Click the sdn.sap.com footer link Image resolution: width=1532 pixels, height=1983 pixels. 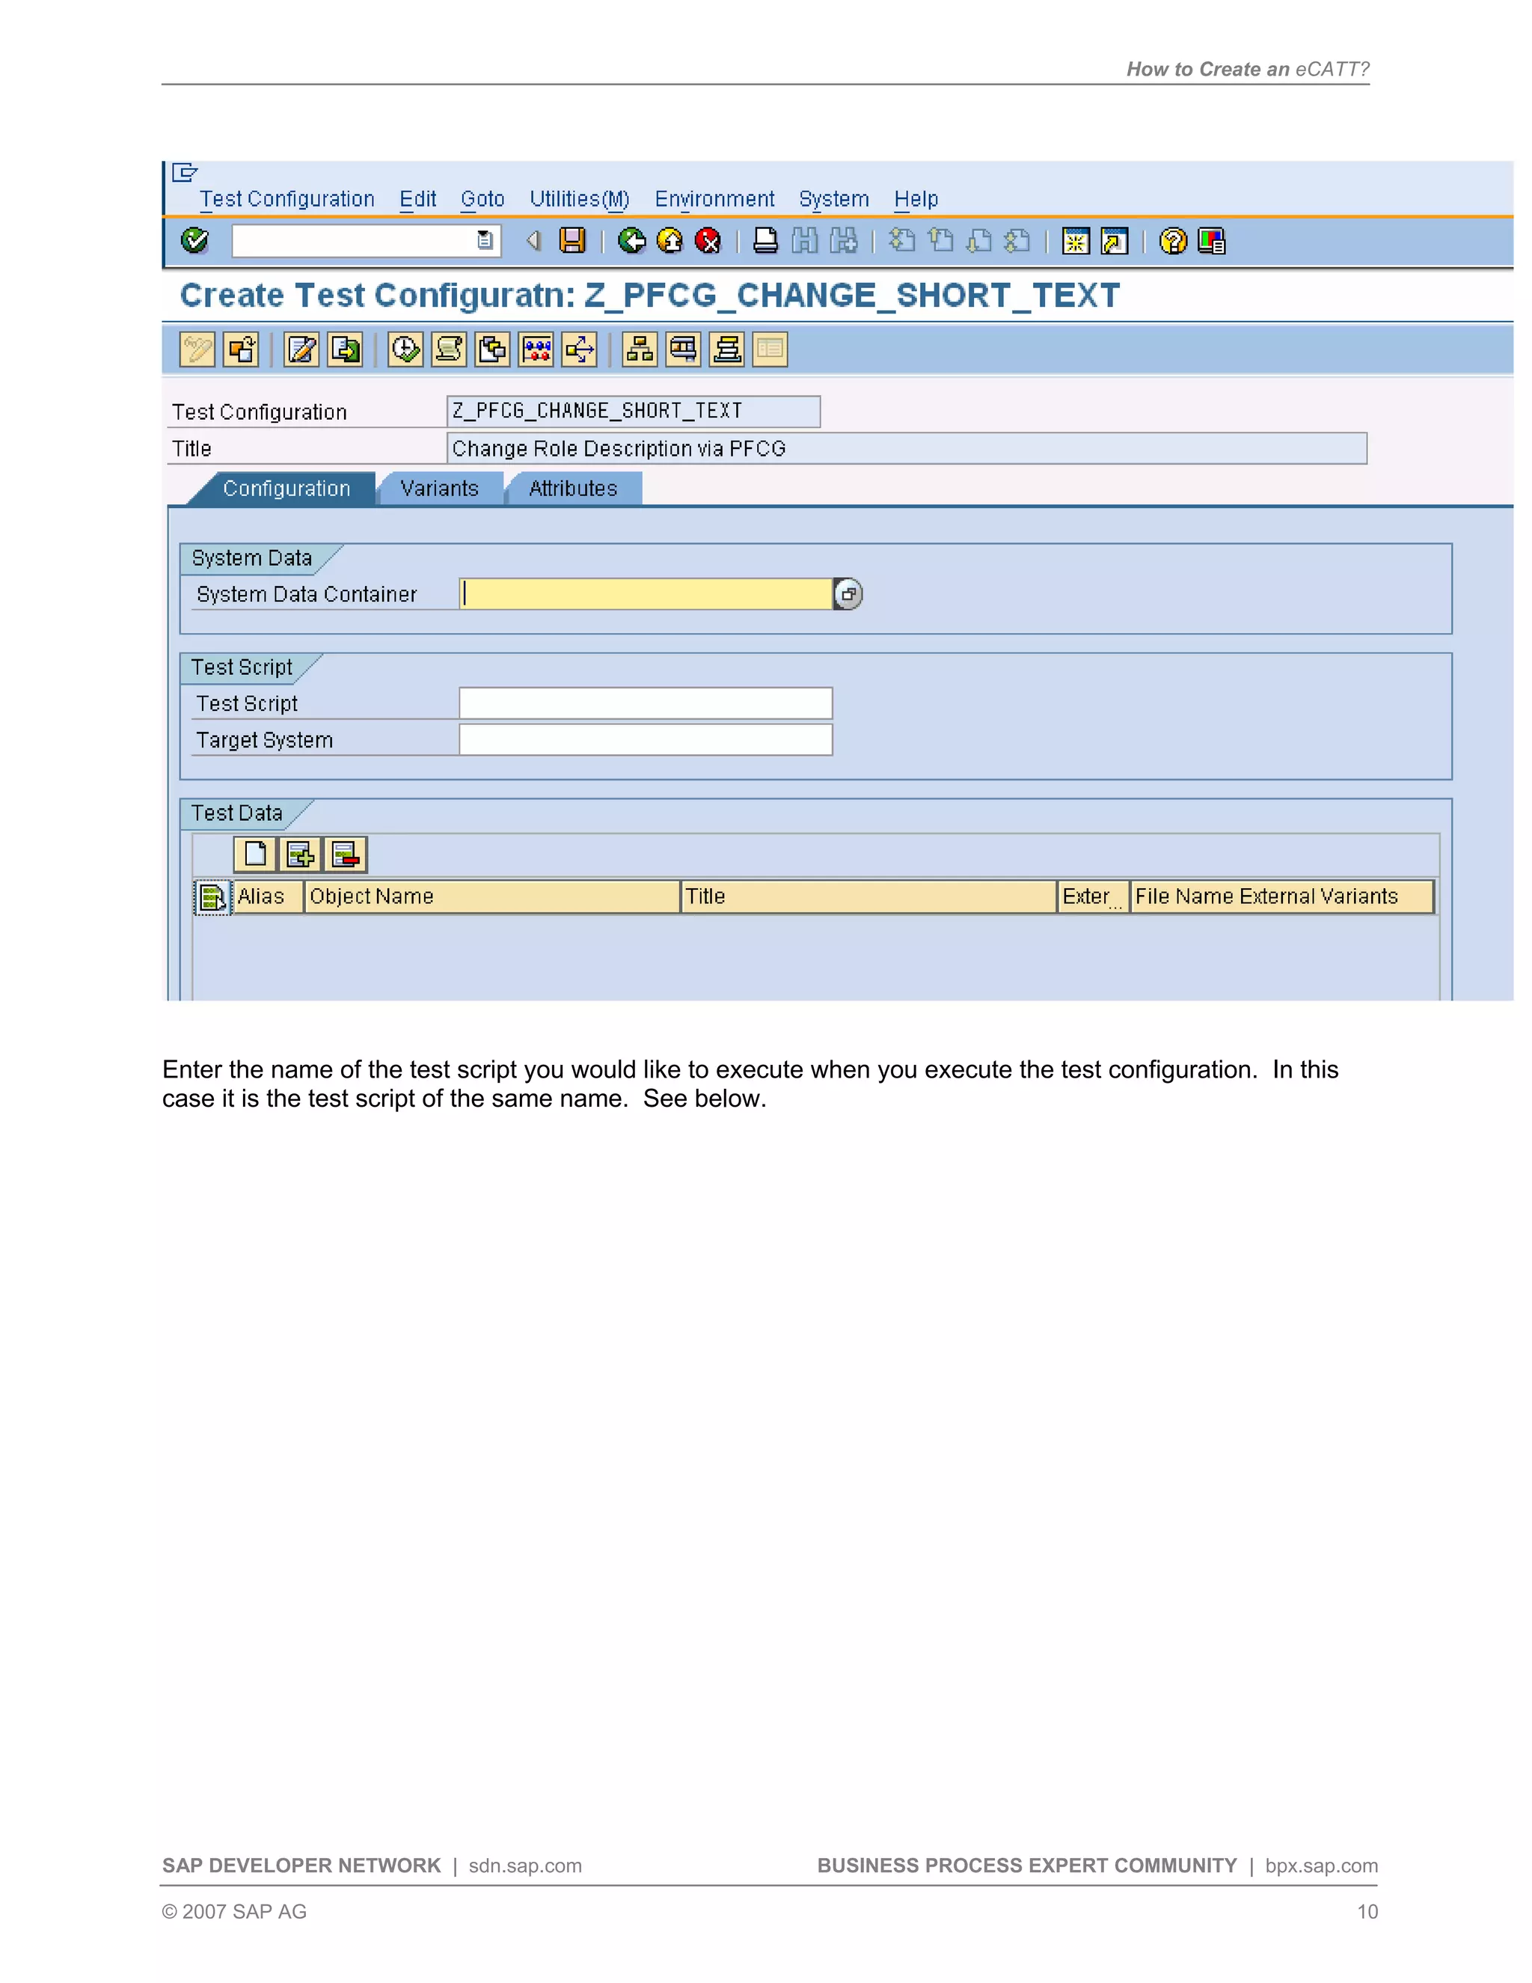[x=524, y=1866]
